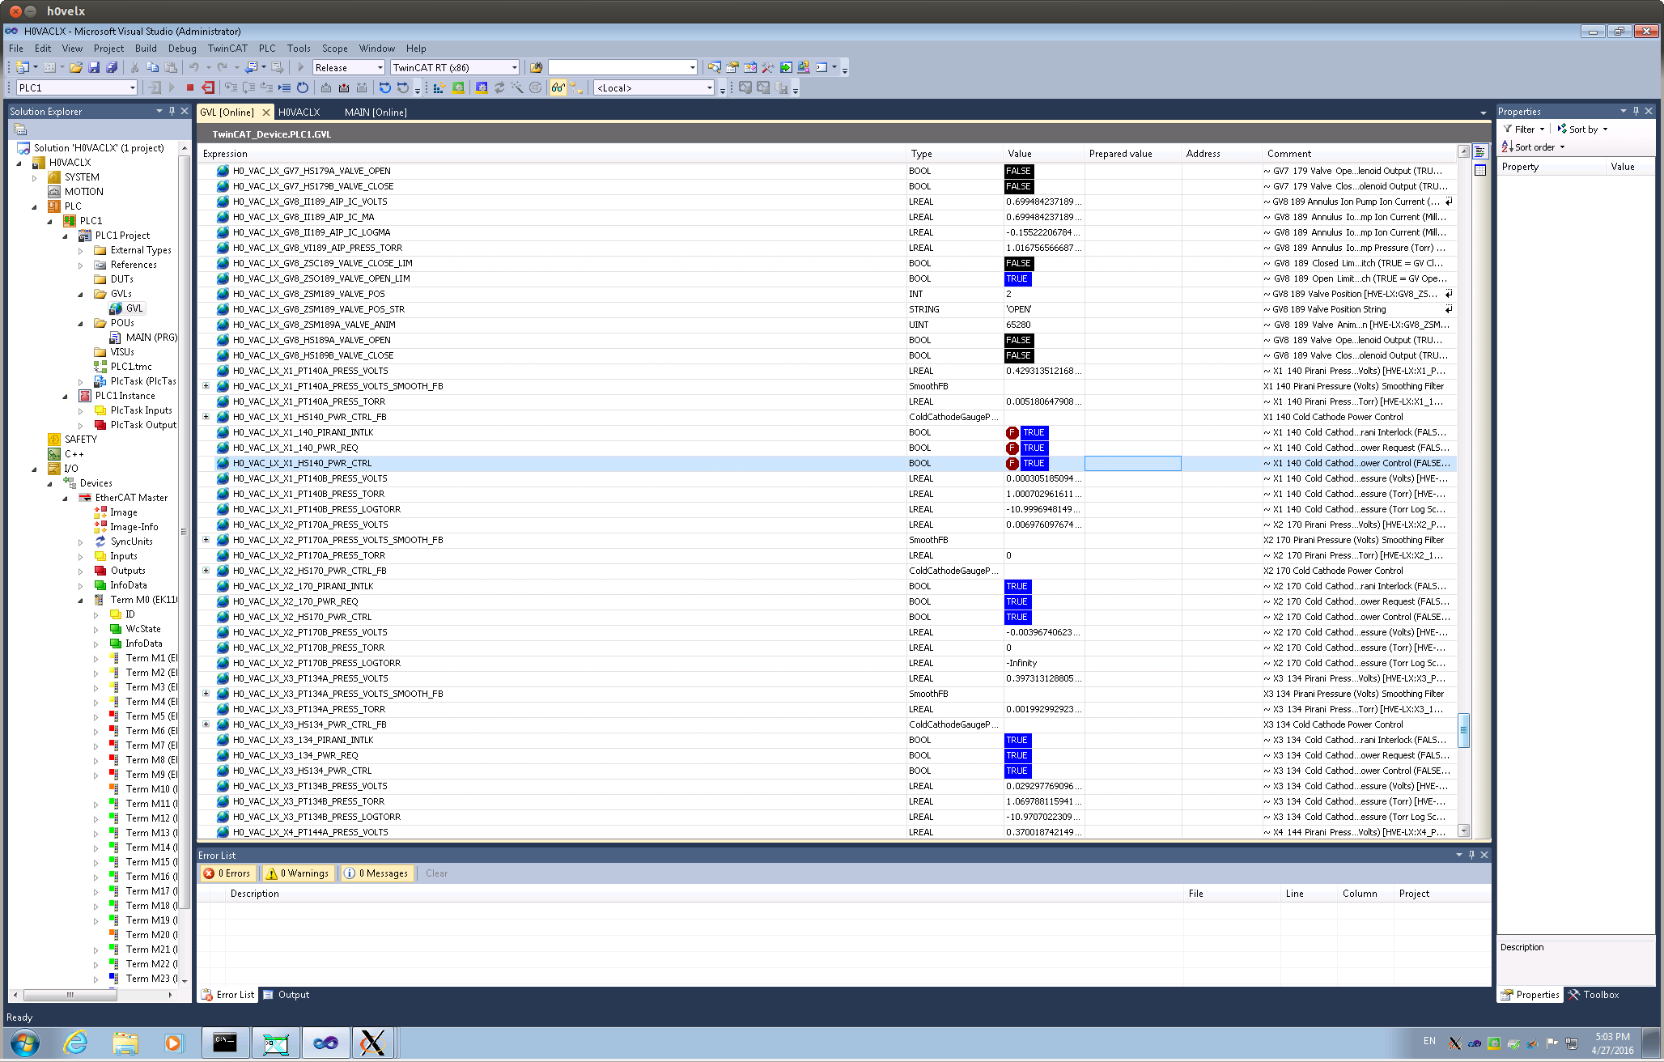Click the Prepared value cell for H0_VAC_LX_X1_HS140_PWR_CTRL
The image size is (1664, 1062).
coord(1132,463)
